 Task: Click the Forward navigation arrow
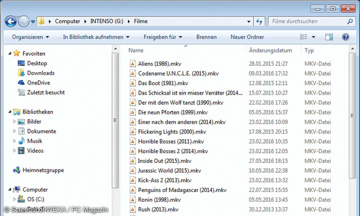pyautogui.click(x=23, y=21)
